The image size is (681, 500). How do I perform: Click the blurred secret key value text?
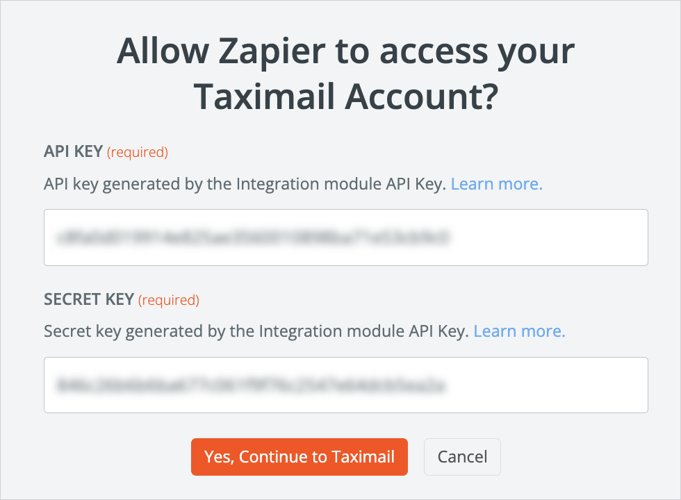[x=252, y=385]
